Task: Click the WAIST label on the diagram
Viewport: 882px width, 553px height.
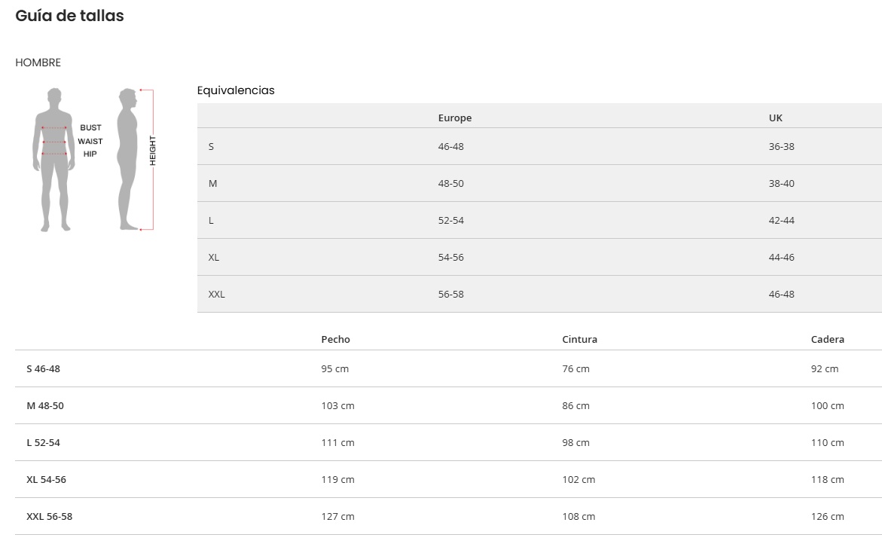Action: [x=90, y=142]
